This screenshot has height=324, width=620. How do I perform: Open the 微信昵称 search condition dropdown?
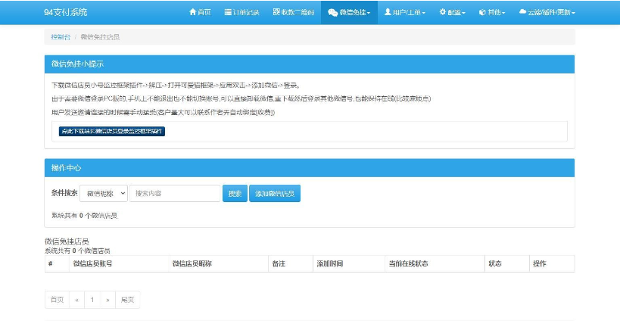tap(104, 194)
